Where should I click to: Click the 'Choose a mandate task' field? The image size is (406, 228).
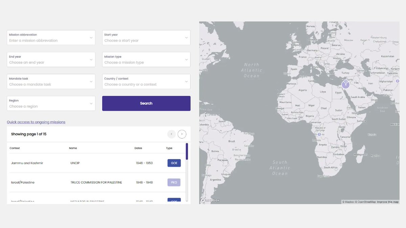[x=51, y=82]
